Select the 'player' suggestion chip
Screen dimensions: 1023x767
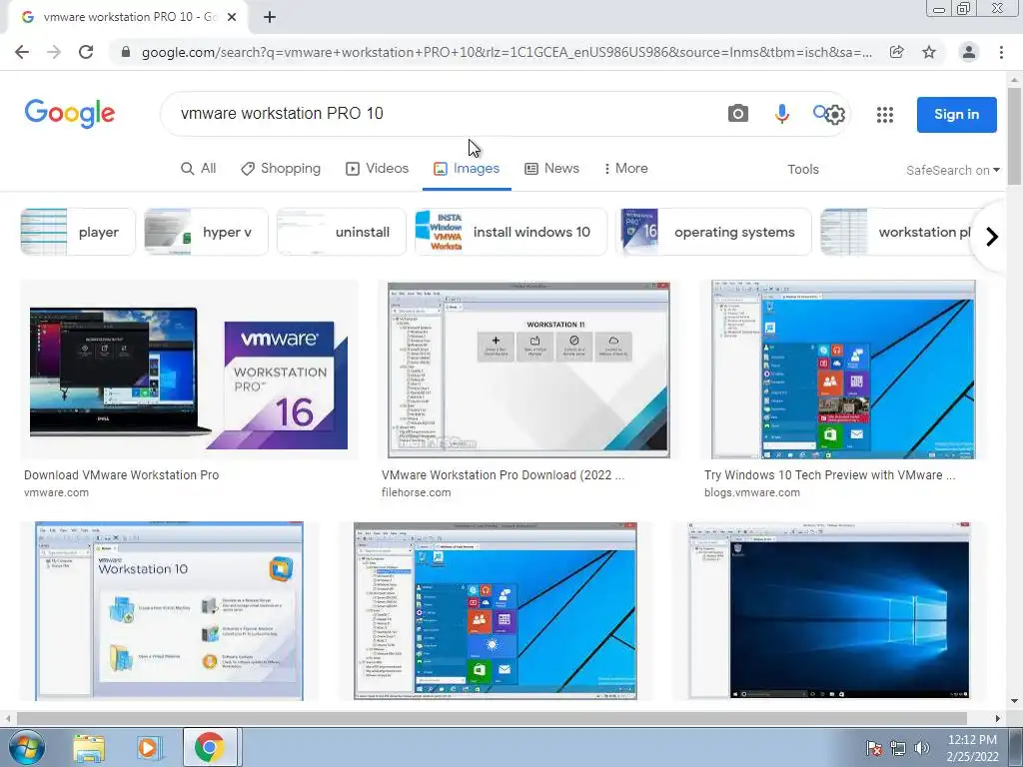coord(78,232)
